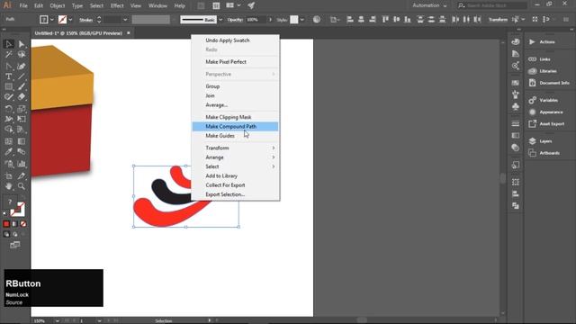
Task: Open the zoom level dropdown in status bar
Action: (x=57, y=320)
